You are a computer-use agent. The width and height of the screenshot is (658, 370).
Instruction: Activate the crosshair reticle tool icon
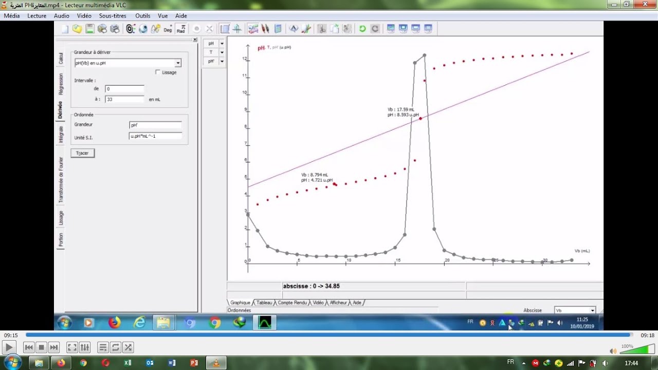(237, 29)
